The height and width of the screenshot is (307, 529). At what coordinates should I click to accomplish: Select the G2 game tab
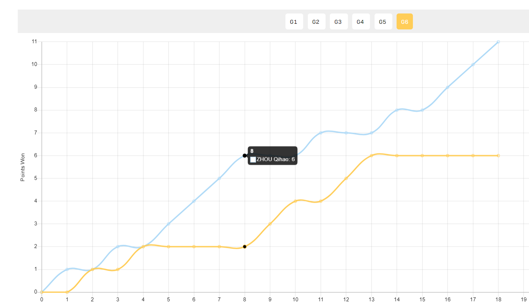click(316, 22)
